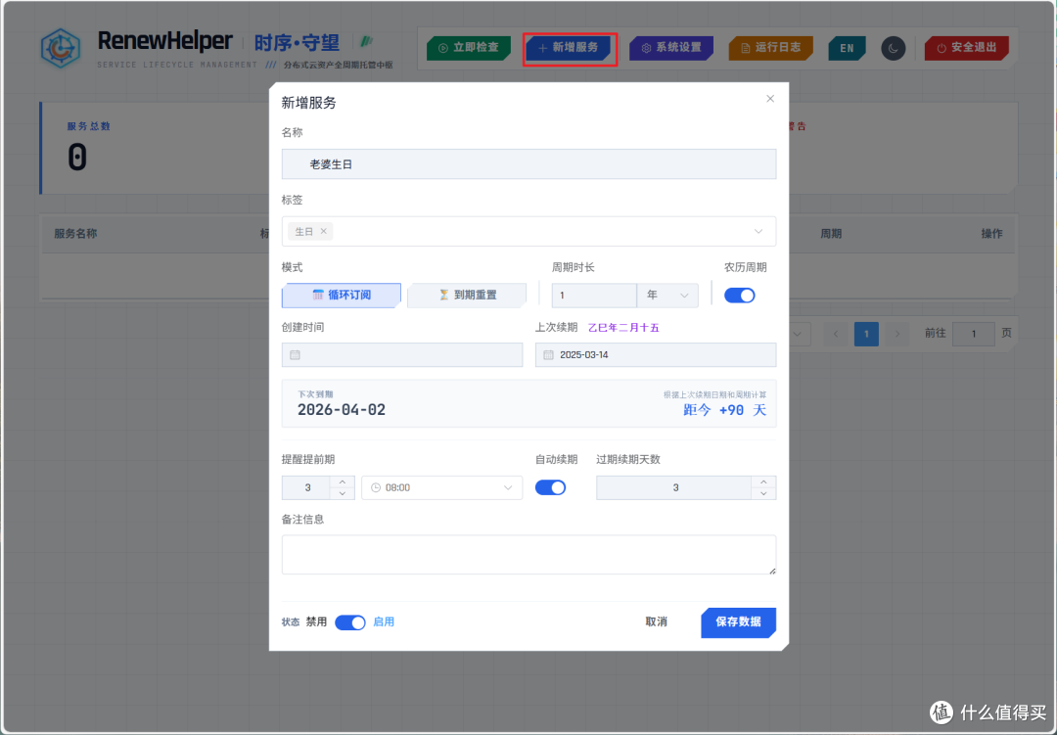1057x735 pixels.
Task: Click the 周期 column header
Action: pyautogui.click(x=831, y=233)
